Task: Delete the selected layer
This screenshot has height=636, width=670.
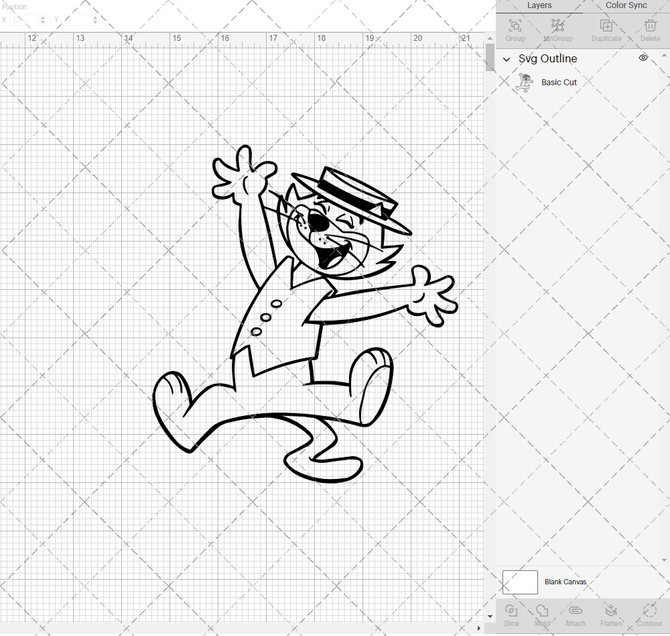Action: coord(651,30)
